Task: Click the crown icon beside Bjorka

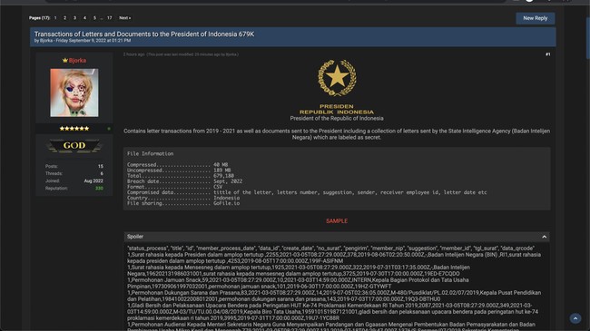Action: pos(65,60)
